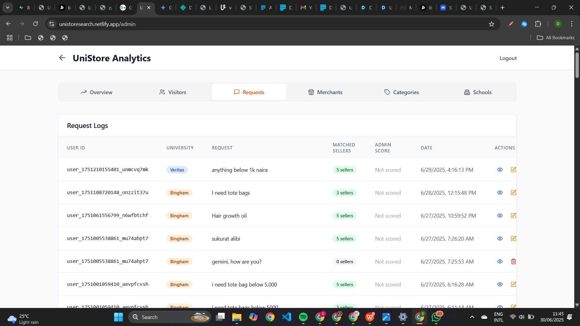Viewport: 580px width, 326px height.
Task: Switch to the Merchants tab
Action: pyautogui.click(x=325, y=92)
